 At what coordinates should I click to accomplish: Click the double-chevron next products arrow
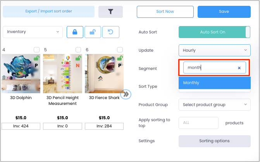point(126,94)
